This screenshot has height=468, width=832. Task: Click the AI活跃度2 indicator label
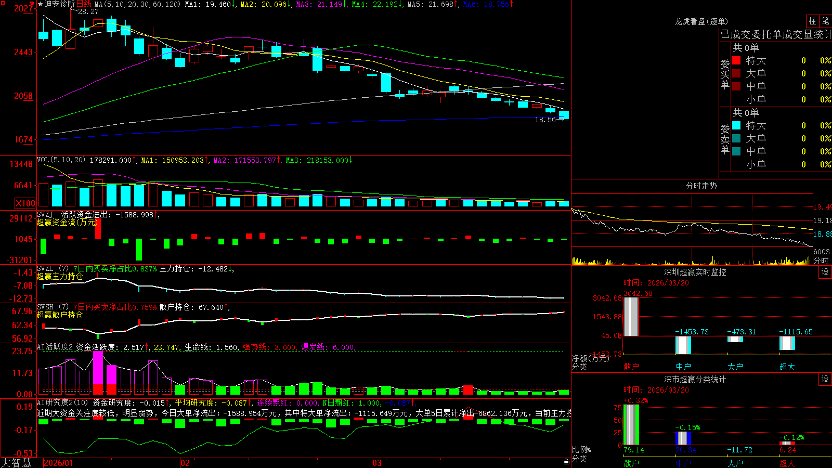[55, 347]
